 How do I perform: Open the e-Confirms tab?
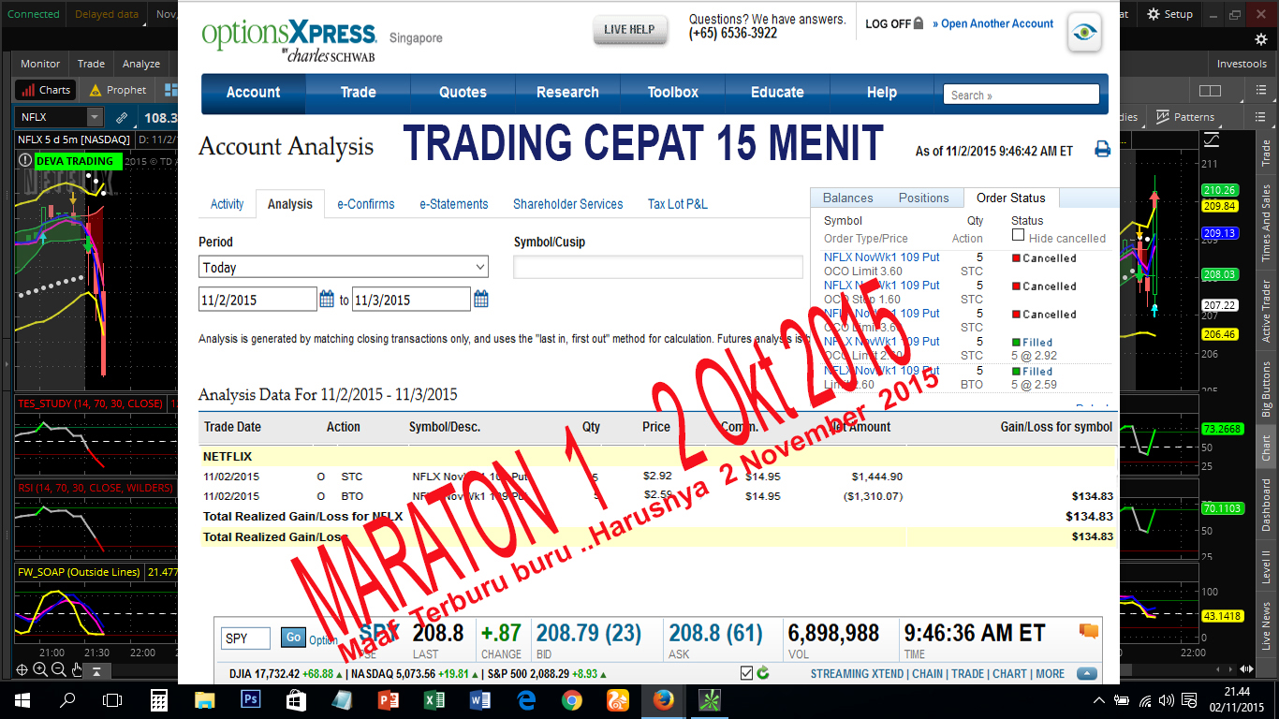click(366, 204)
